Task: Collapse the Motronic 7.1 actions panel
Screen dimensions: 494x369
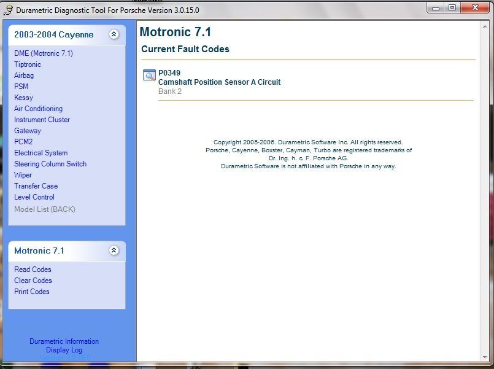Action: pyautogui.click(x=114, y=251)
